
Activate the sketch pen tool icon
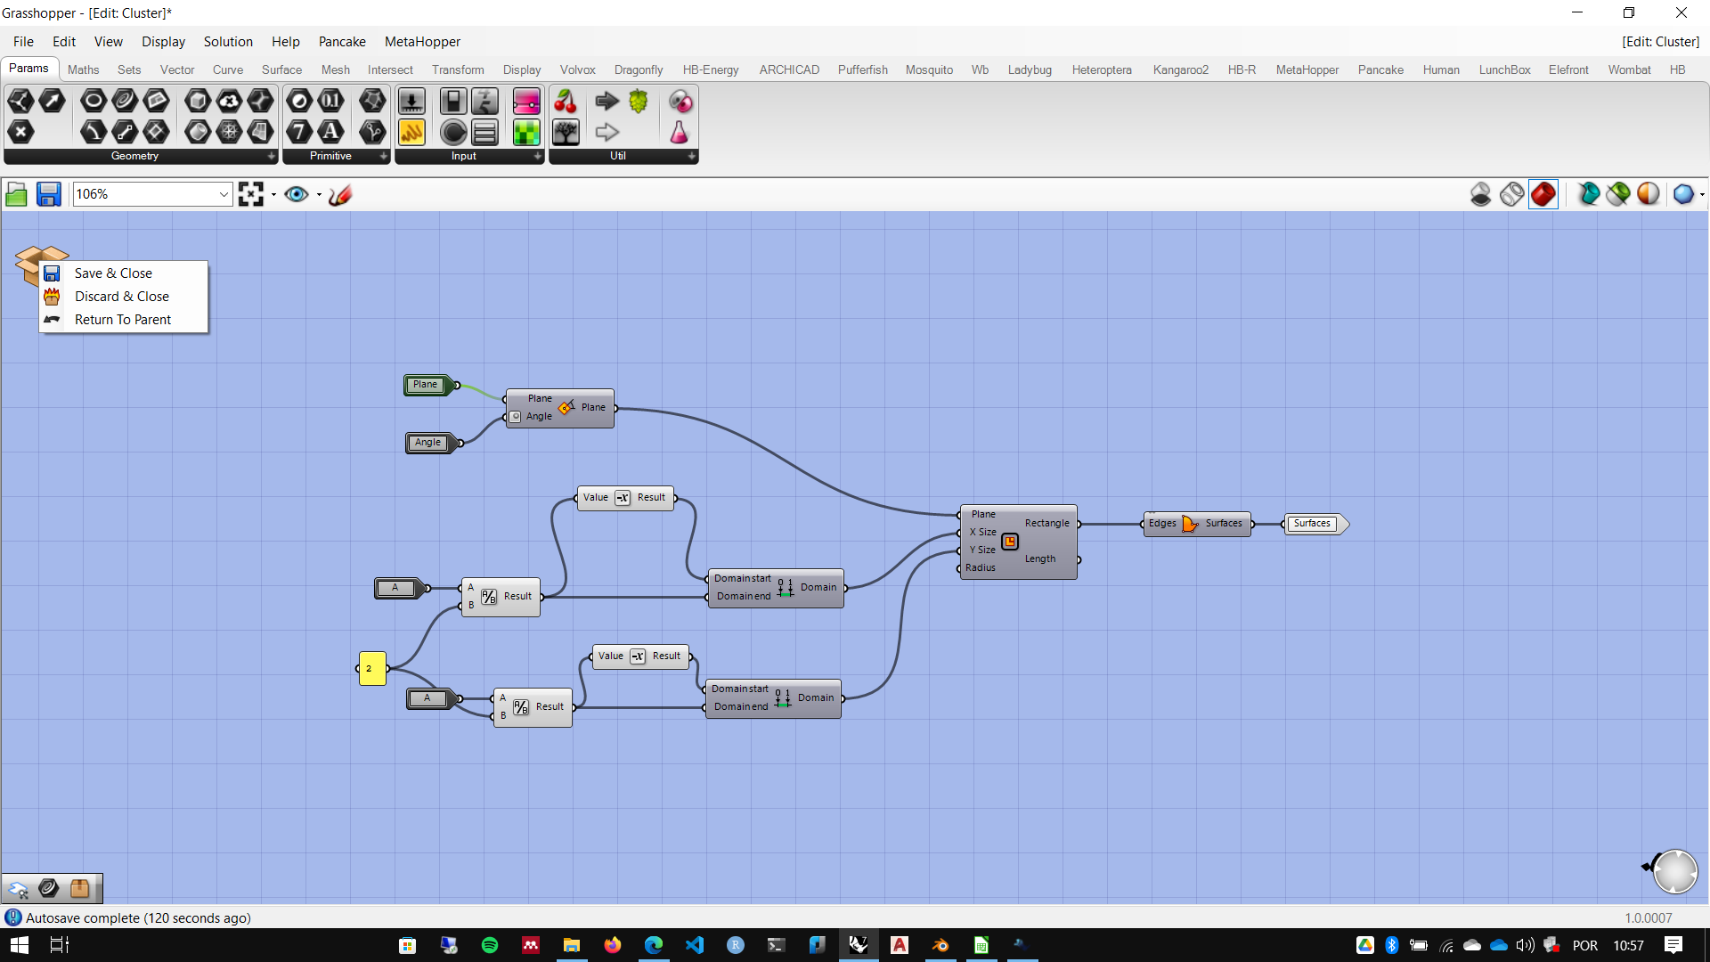coord(340,194)
